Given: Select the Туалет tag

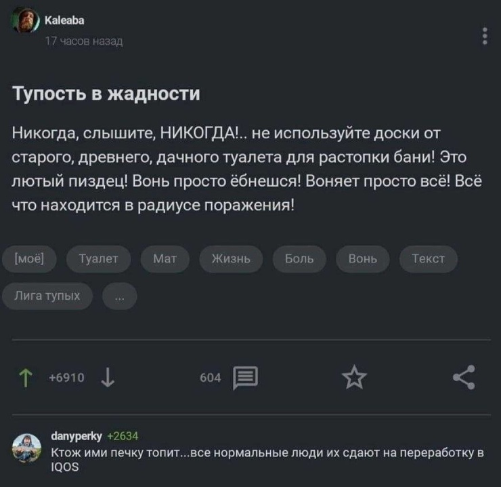Looking at the screenshot, I should point(99,258).
